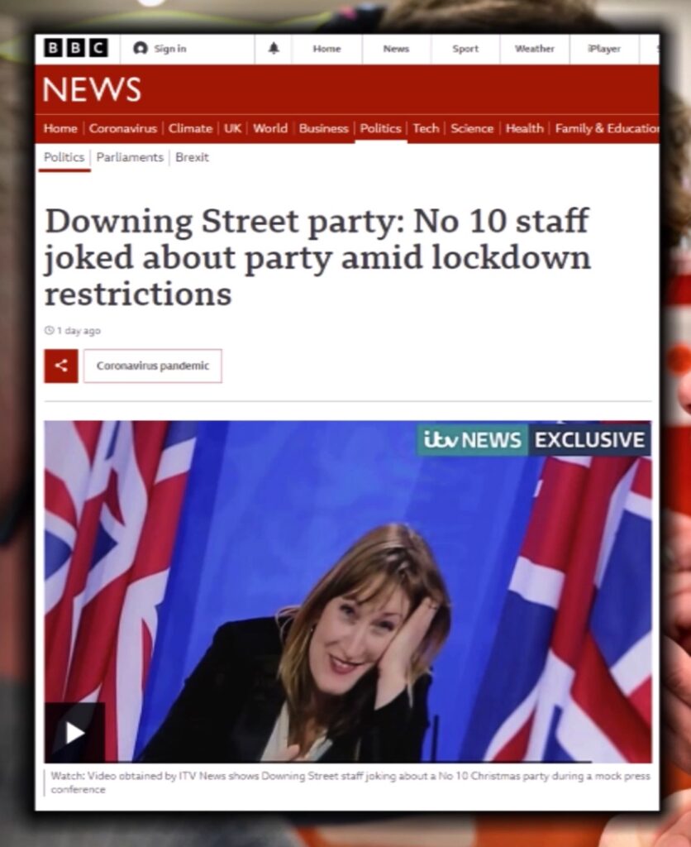Play the ITV News video

click(x=75, y=733)
